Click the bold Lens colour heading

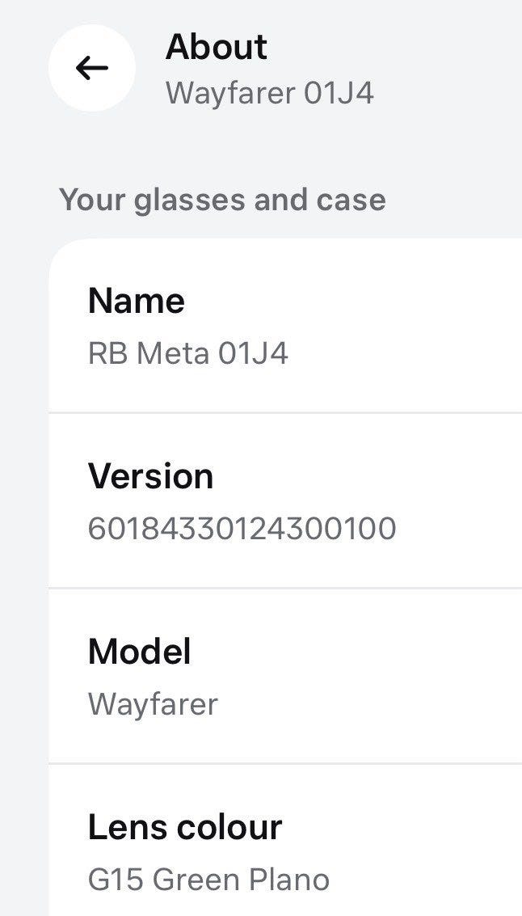pyautogui.click(x=185, y=827)
